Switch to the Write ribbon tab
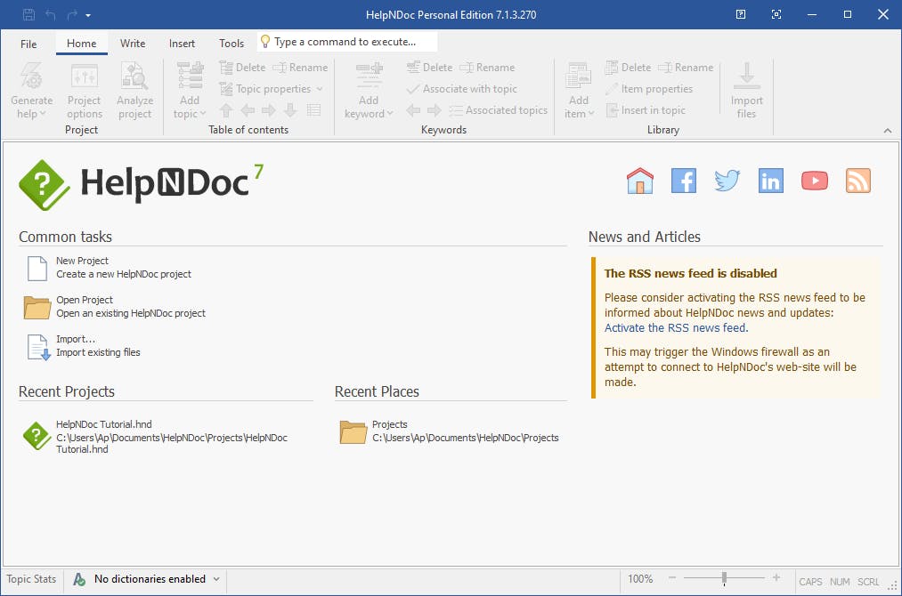Viewport: 902px width, 596px height. pyautogui.click(x=133, y=43)
